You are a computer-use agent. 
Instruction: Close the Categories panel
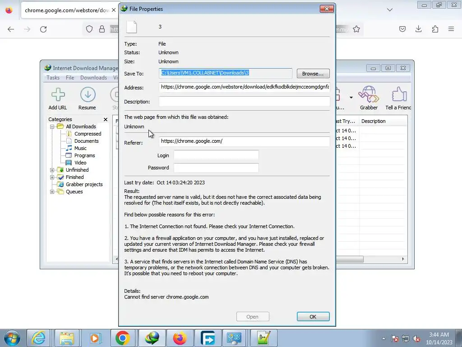(x=106, y=119)
